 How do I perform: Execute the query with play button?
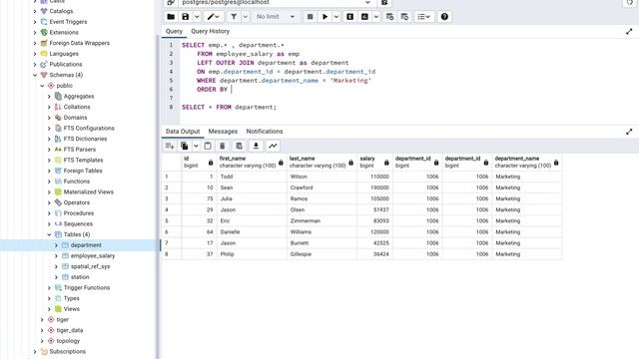coord(324,17)
